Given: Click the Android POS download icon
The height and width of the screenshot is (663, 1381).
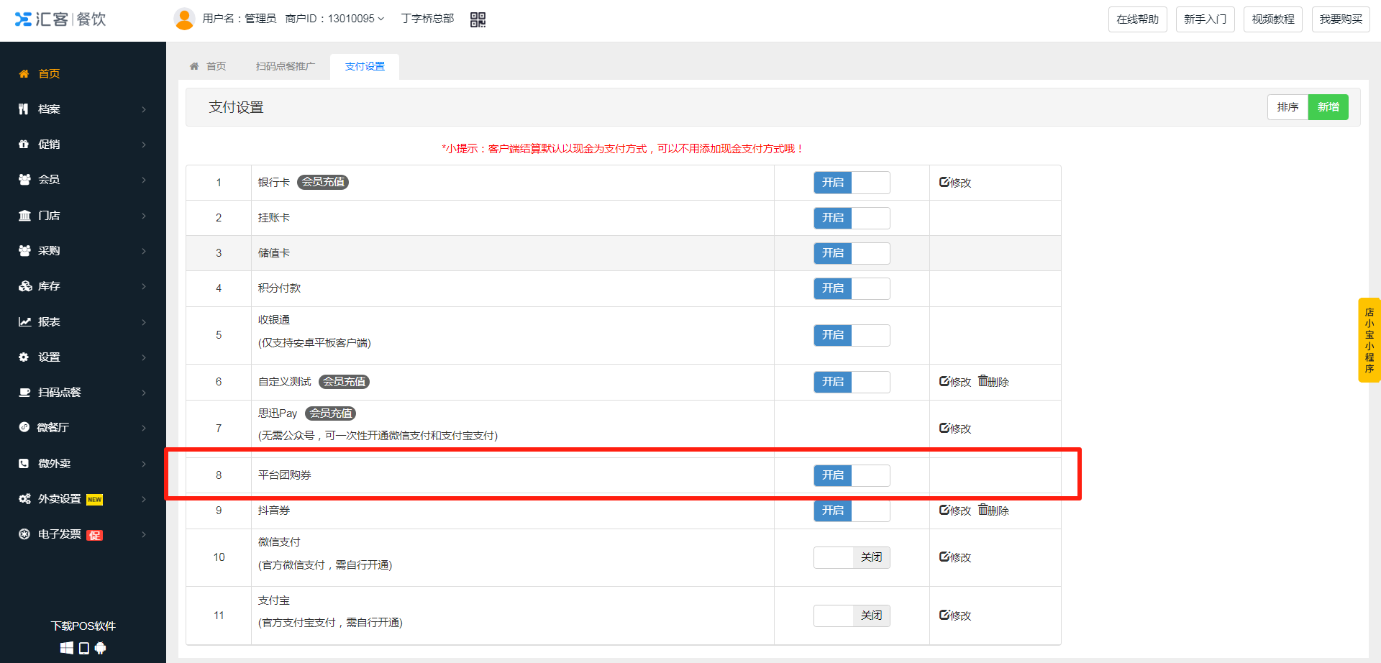Looking at the screenshot, I should 101,648.
